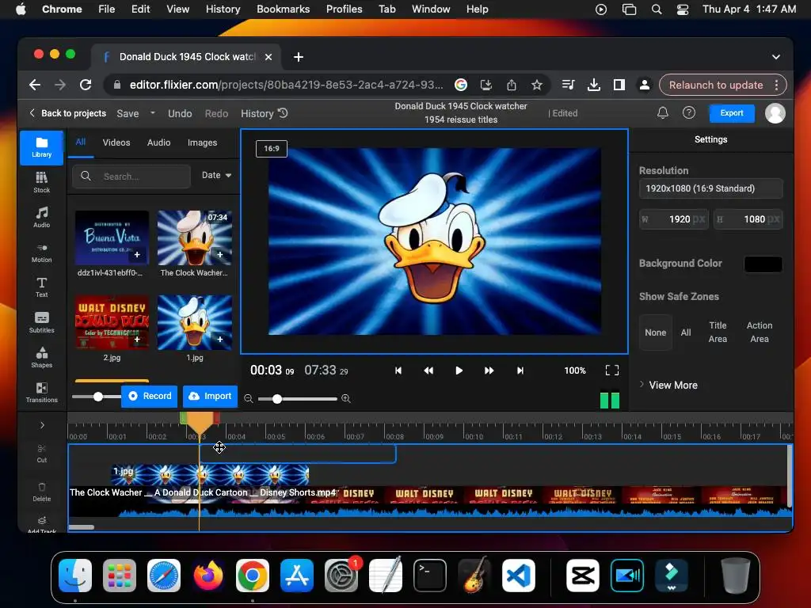The height and width of the screenshot is (608, 811).
Task: Skip to the end of the video
Action: pos(520,370)
